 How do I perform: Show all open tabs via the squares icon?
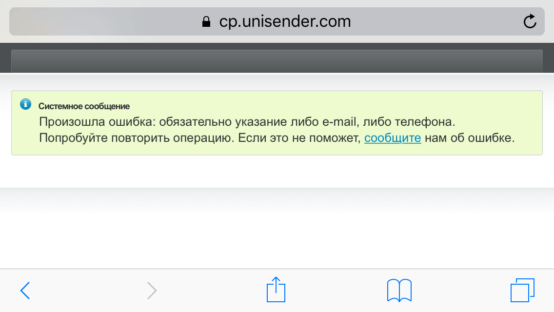pyautogui.click(x=523, y=291)
